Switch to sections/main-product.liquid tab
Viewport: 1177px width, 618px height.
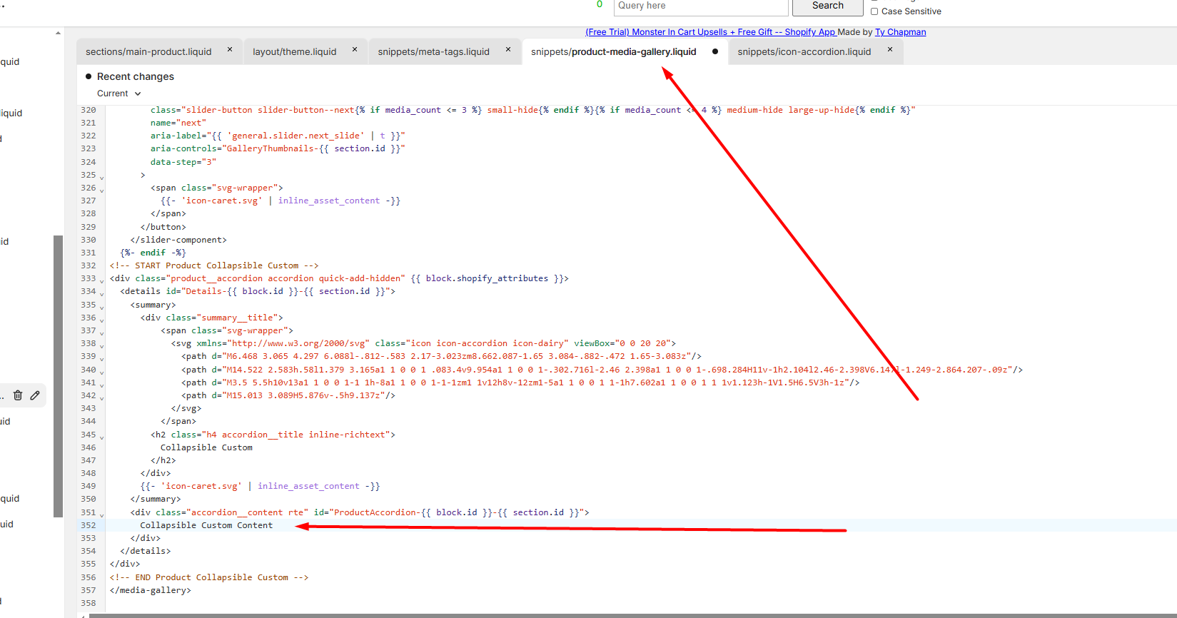coord(148,51)
